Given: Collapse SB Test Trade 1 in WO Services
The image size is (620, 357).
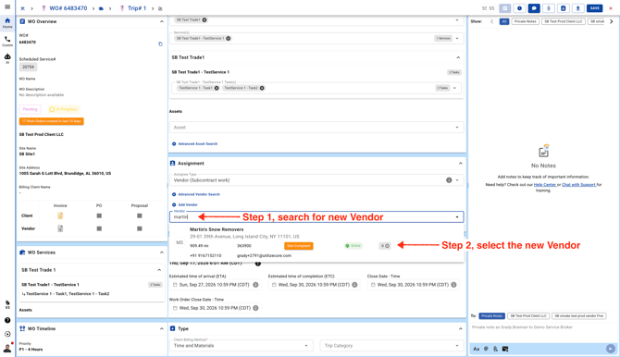Looking at the screenshot, I should (159, 270).
